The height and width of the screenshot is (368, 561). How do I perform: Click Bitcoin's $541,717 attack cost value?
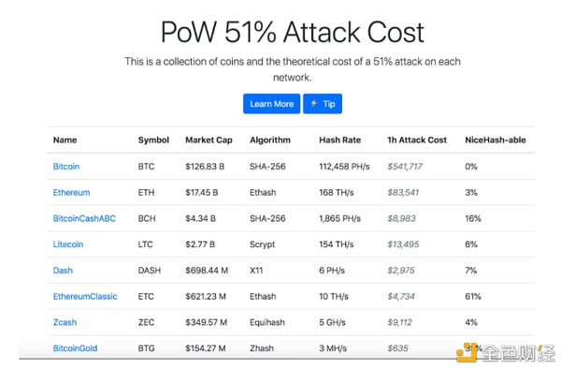point(405,167)
